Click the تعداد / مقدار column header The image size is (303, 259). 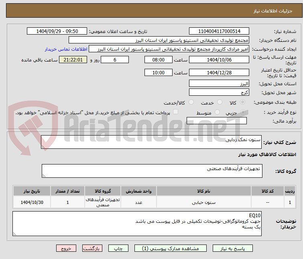(x=68, y=191)
